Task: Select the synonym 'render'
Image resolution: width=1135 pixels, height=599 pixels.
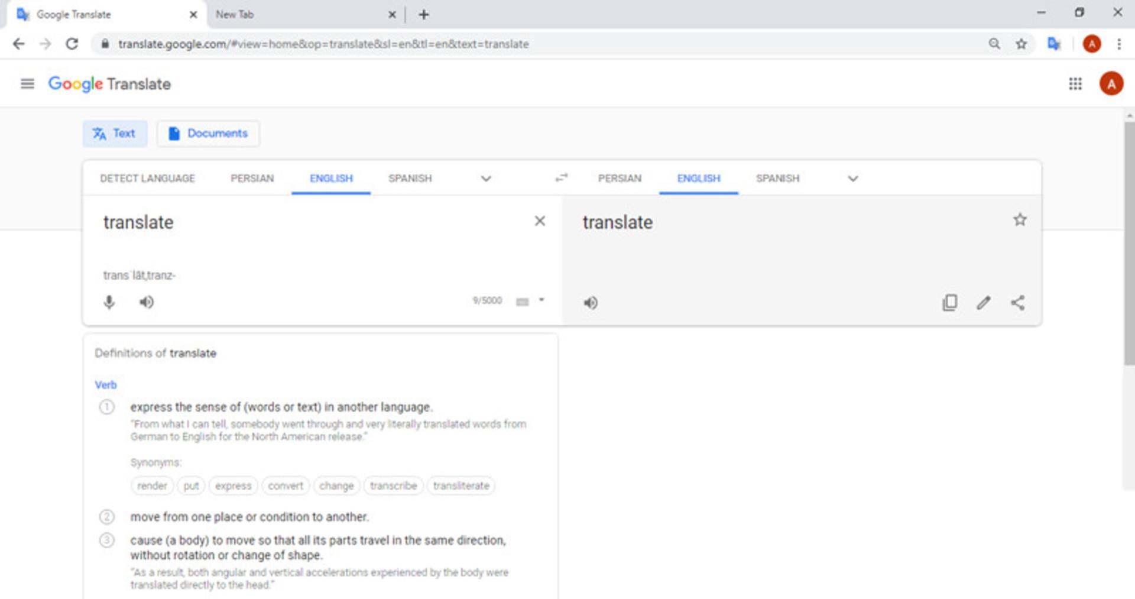Action: [x=152, y=486]
